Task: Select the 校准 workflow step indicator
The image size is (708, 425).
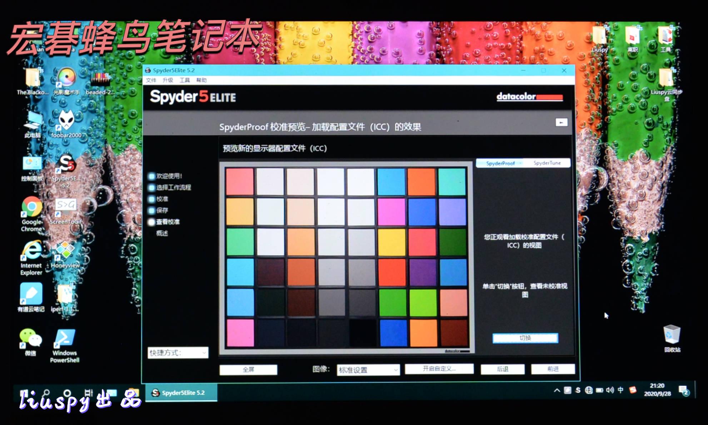Action: (x=151, y=199)
